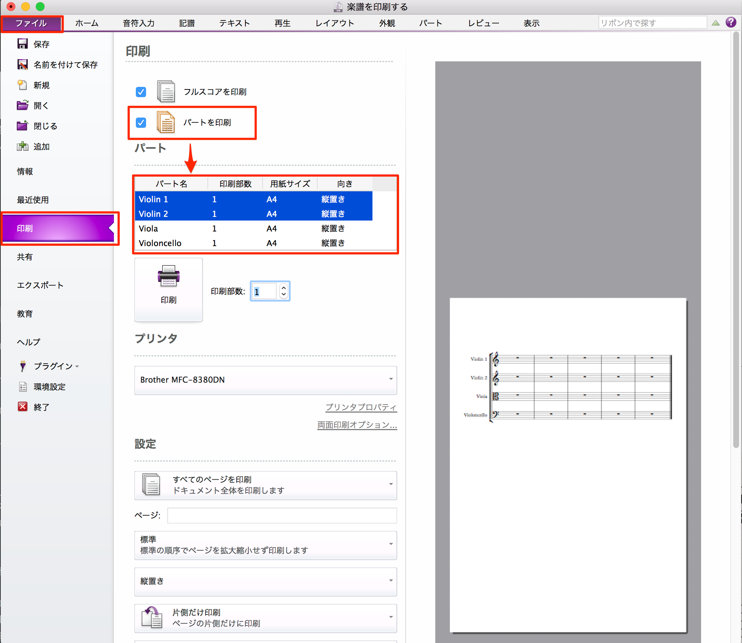Select the Viola part row
This screenshot has width=742, height=643.
254,228
